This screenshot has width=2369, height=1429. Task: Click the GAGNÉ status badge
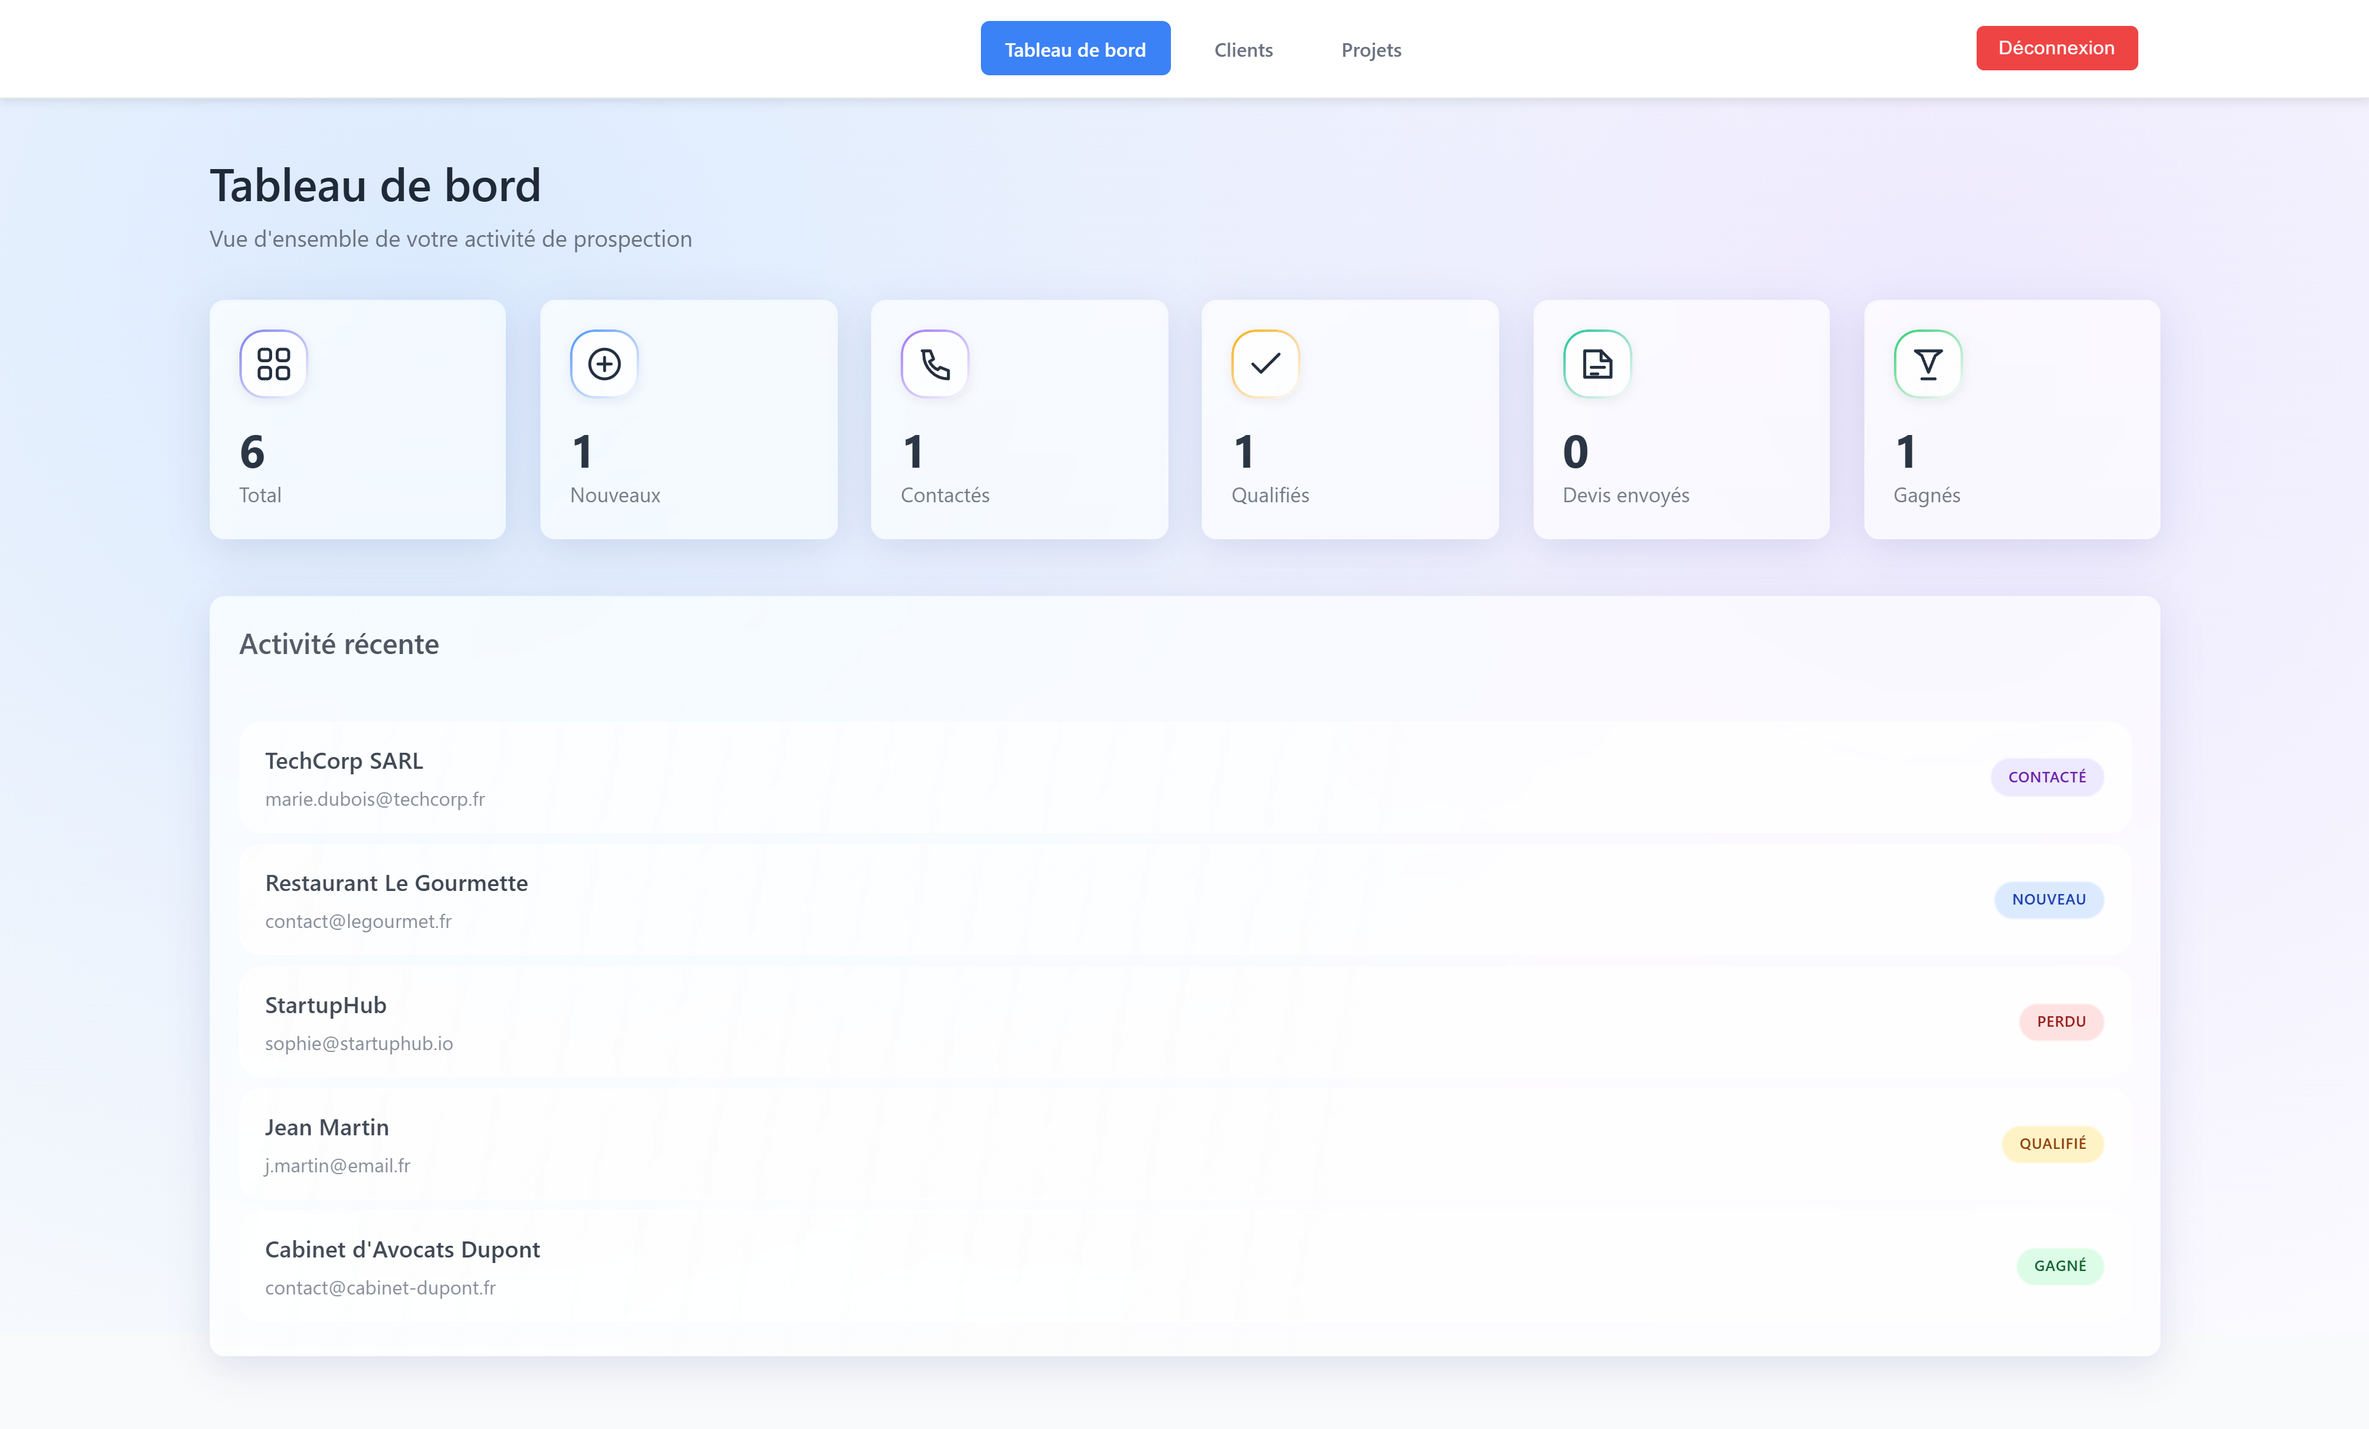point(2061,1265)
